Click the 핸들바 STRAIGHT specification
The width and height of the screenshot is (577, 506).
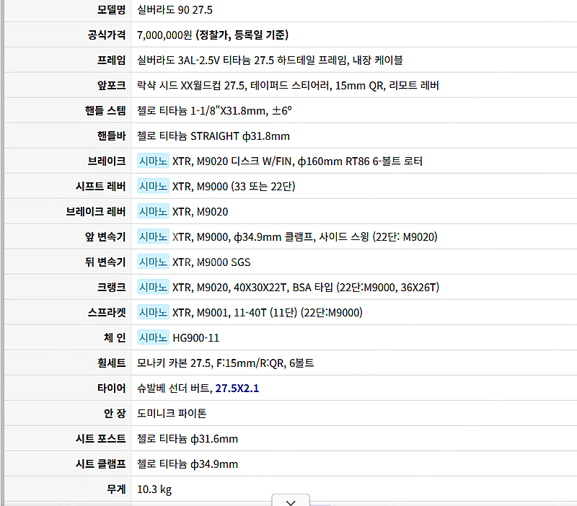coord(213,136)
